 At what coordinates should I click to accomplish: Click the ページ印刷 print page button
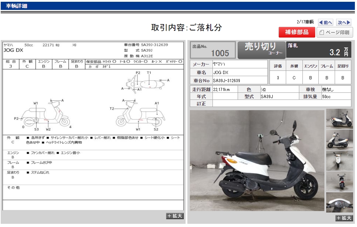pyautogui.click(x=335, y=32)
